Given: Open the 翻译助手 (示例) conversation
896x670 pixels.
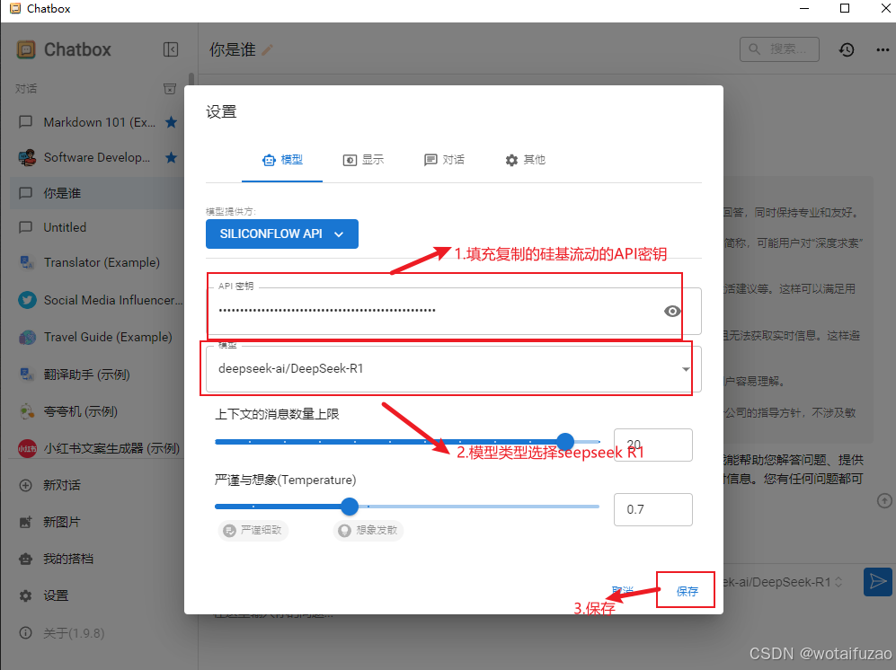Looking at the screenshot, I should click(96, 375).
